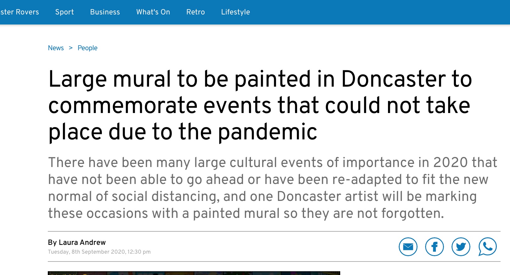This screenshot has width=510, height=275.
Task: Click the article summary paragraph
Action: coord(273,188)
